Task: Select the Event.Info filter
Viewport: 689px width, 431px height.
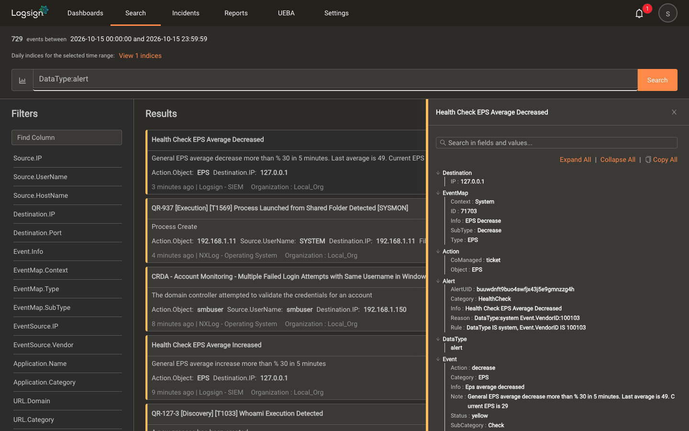Action: point(28,251)
